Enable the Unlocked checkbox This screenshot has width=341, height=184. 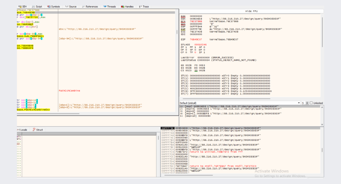pyautogui.click(x=311, y=103)
